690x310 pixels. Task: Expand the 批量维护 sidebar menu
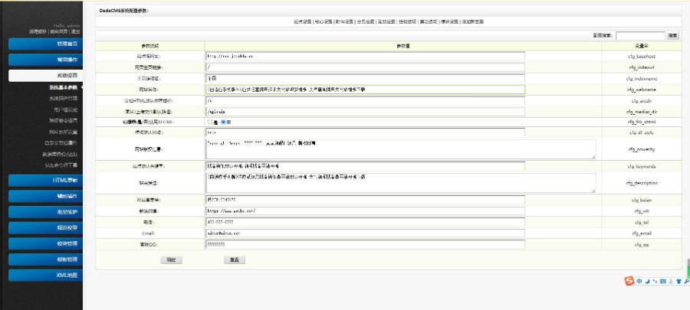coord(45,212)
